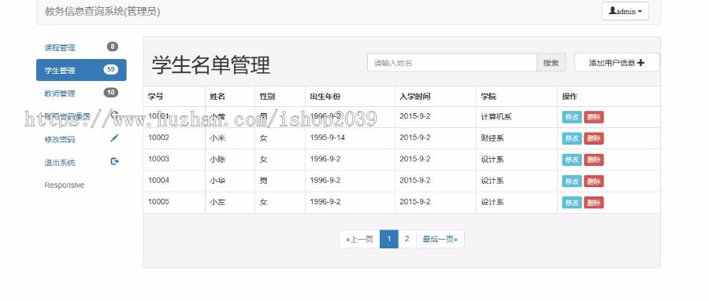This screenshot has height=301, width=709.
Task: Click the 8 badge on 课程管理
Action: [112, 46]
